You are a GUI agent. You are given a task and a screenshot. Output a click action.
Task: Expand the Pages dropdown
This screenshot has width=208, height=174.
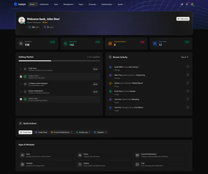tap(82, 4)
